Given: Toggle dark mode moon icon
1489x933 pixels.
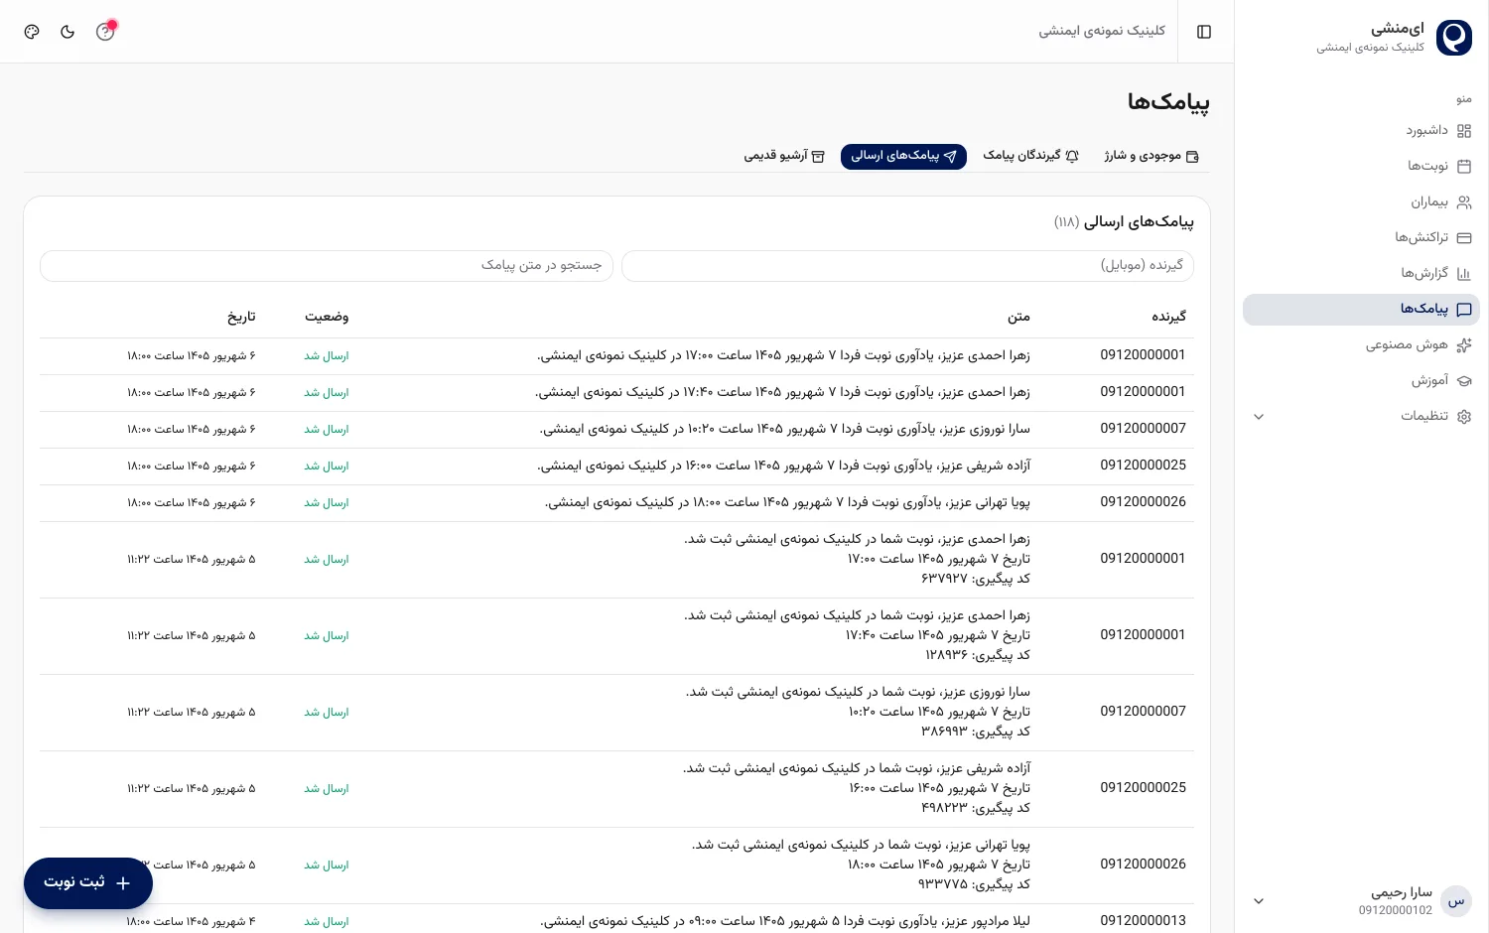Looking at the screenshot, I should (68, 32).
